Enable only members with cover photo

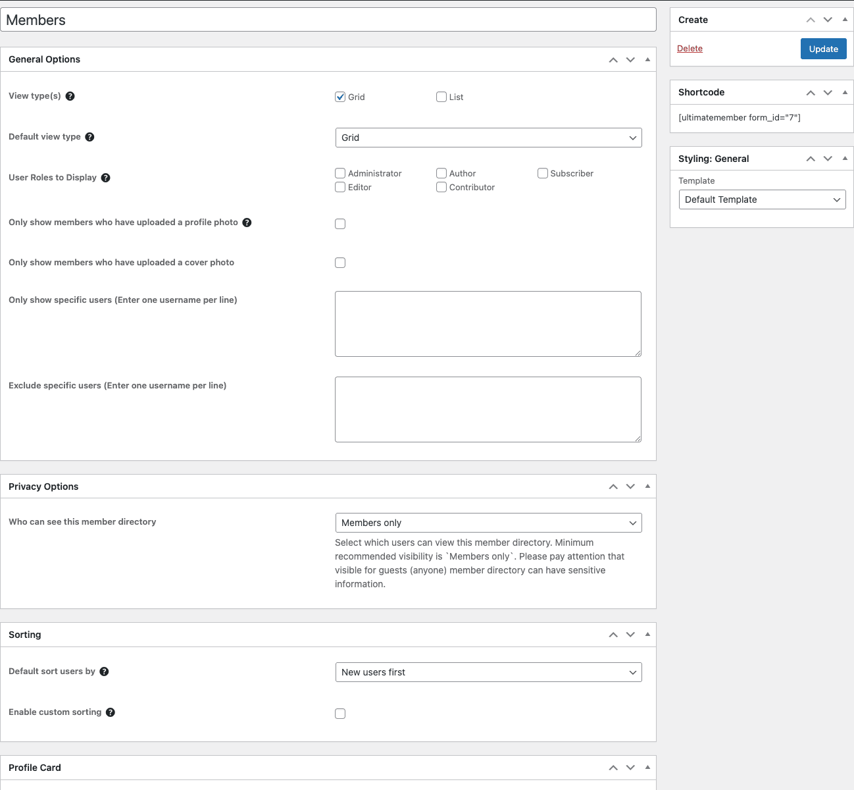(x=340, y=263)
